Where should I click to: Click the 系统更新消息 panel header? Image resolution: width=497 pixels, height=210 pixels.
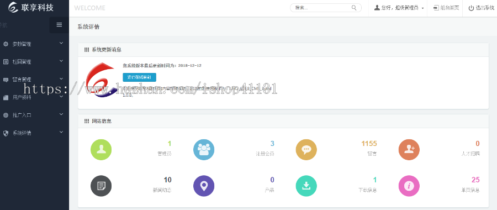tap(283, 50)
